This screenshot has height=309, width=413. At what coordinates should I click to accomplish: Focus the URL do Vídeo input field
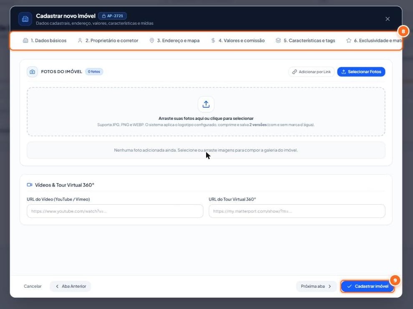click(x=115, y=211)
